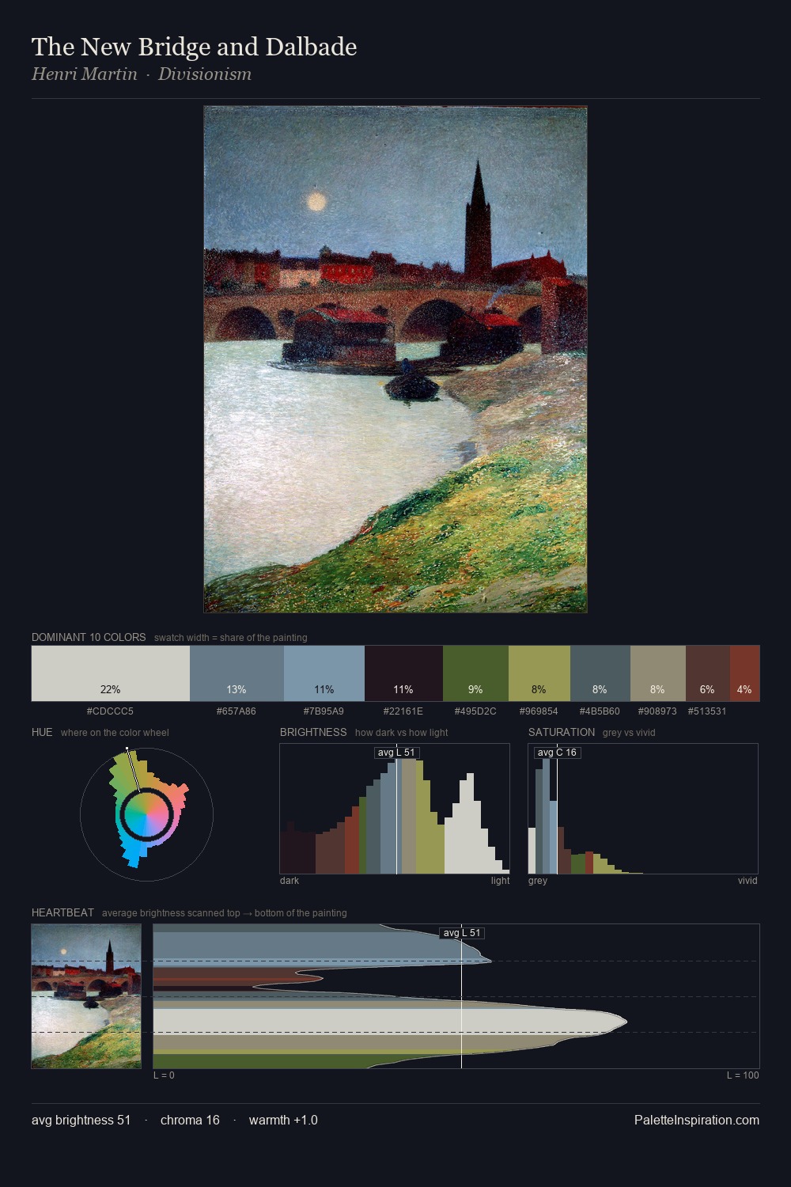Viewport: 791px width, 1187px height.
Task: Click the #513531 hex code label
Action: click(707, 711)
